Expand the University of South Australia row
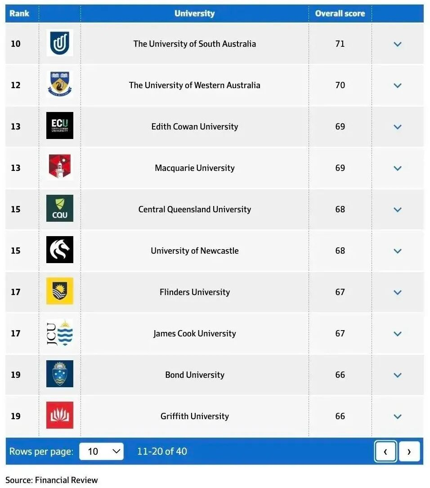 coord(397,44)
